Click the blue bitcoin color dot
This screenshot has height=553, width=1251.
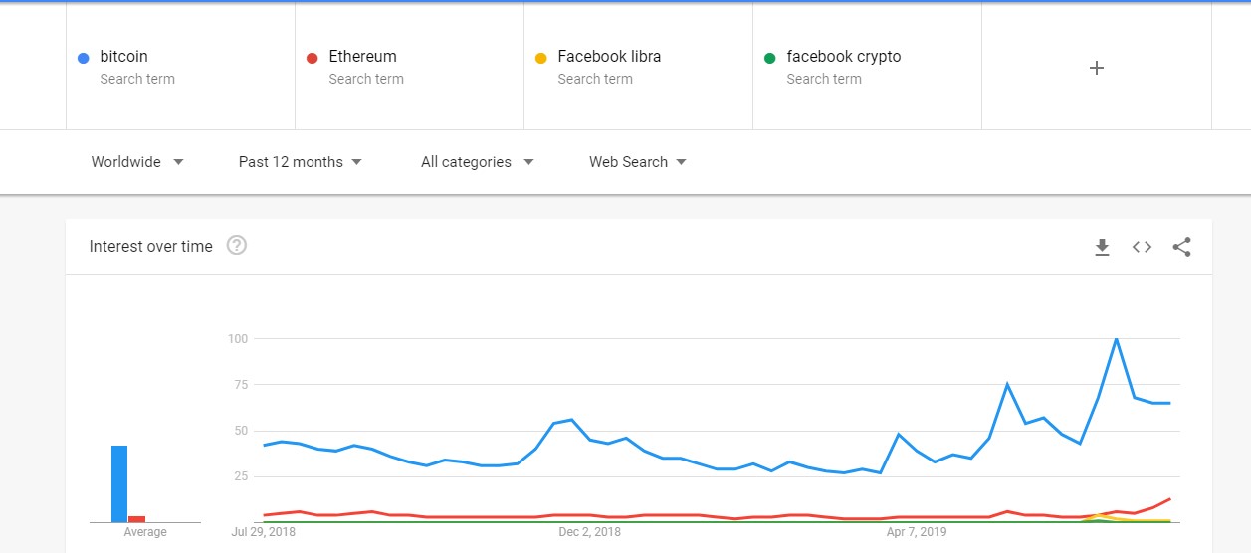pyautogui.click(x=84, y=58)
